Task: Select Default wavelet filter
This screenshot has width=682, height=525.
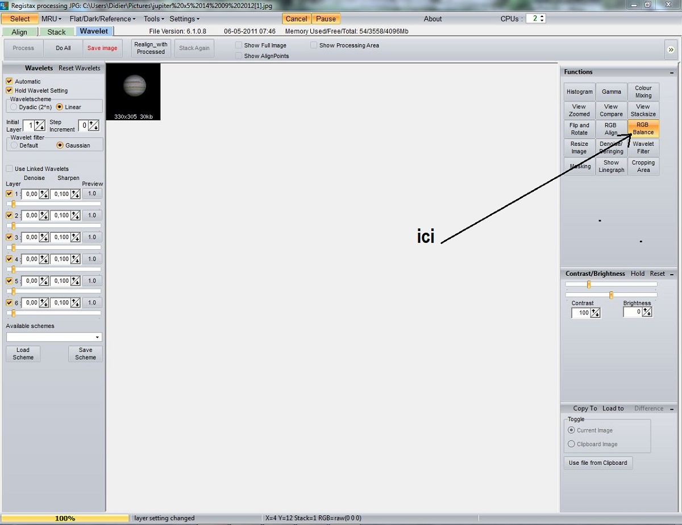Action: click(14, 145)
